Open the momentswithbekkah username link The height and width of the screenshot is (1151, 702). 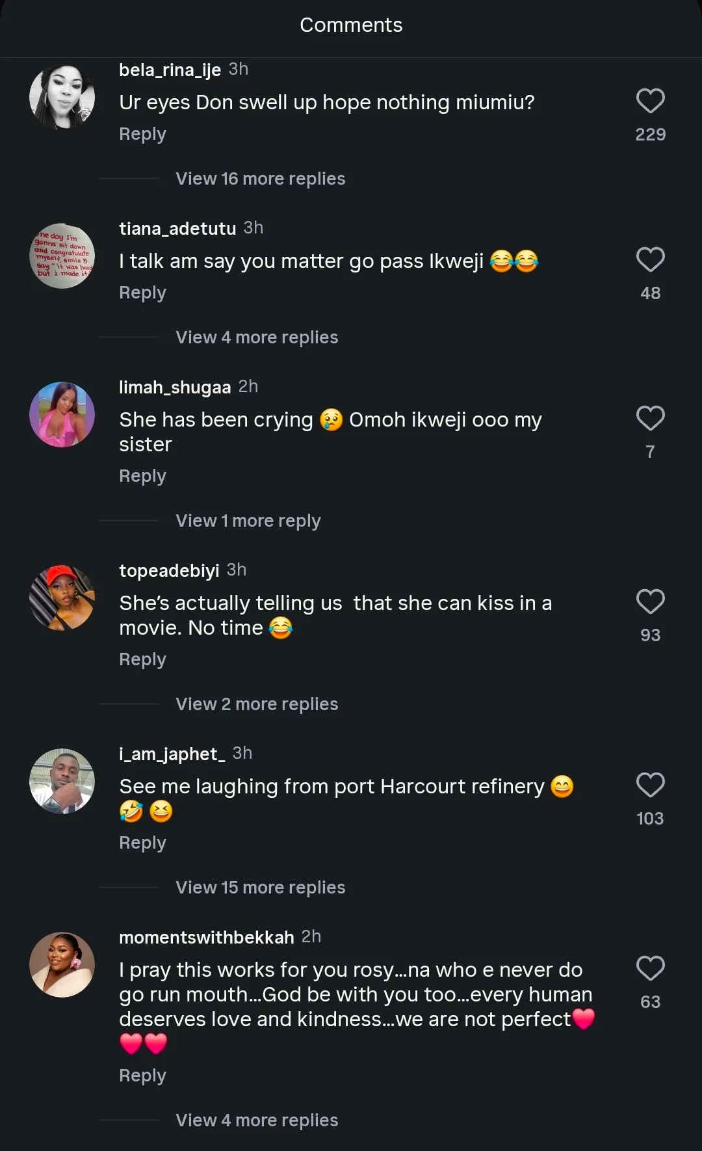[206, 938]
